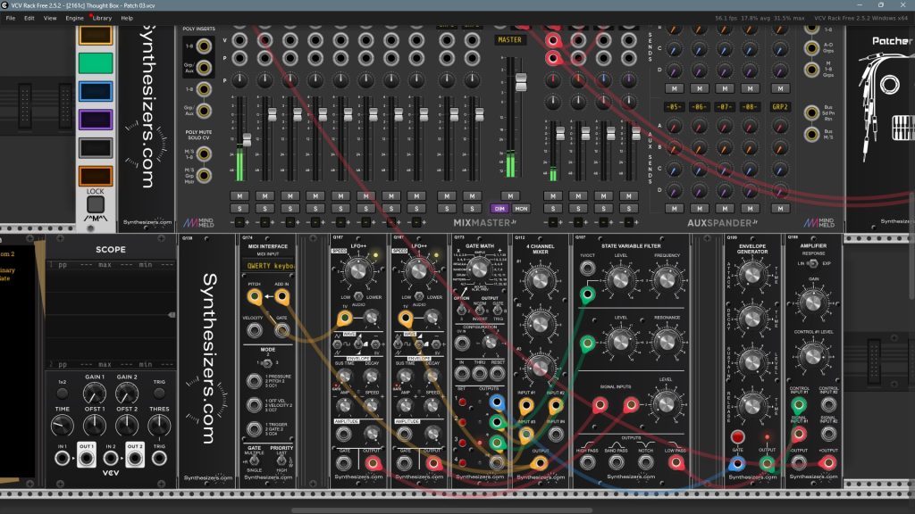Viewport: 915px width, 514px height.
Task: Click the Scope IN 2 jack
Action: [x=110, y=459]
